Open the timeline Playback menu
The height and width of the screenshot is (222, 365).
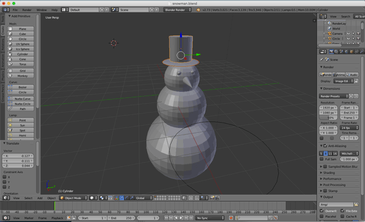(57, 218)
